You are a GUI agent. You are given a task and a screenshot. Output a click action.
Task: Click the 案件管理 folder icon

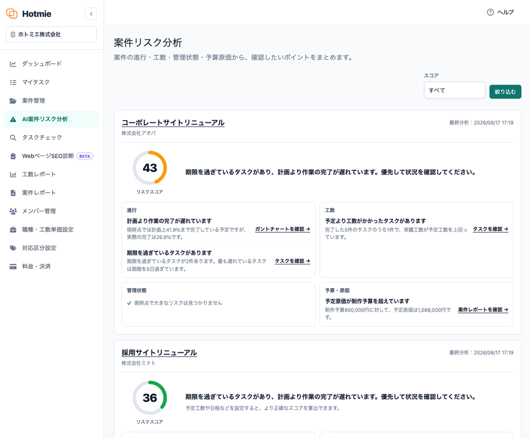[x=13, y=101]
